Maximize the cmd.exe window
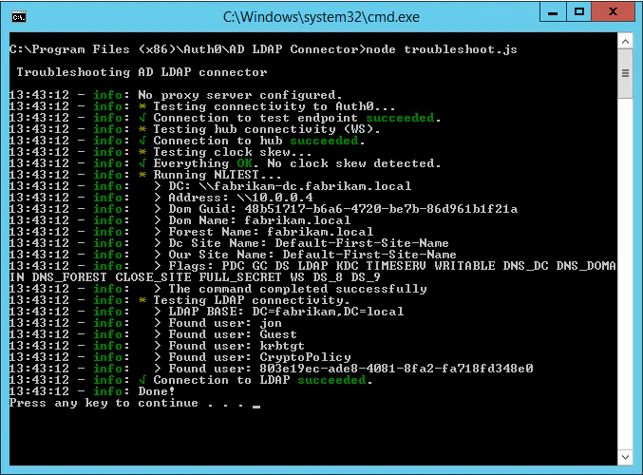 (579, 12)
